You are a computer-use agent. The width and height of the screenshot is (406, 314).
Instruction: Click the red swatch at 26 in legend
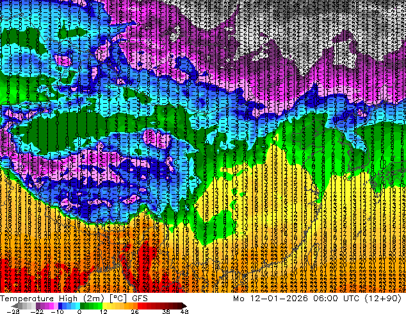[x=140, y=306]
